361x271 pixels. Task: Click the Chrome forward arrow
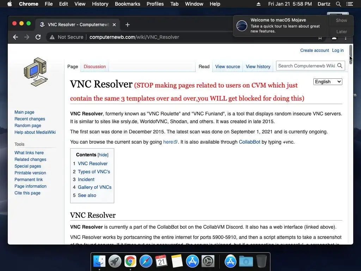pos(27,37)
